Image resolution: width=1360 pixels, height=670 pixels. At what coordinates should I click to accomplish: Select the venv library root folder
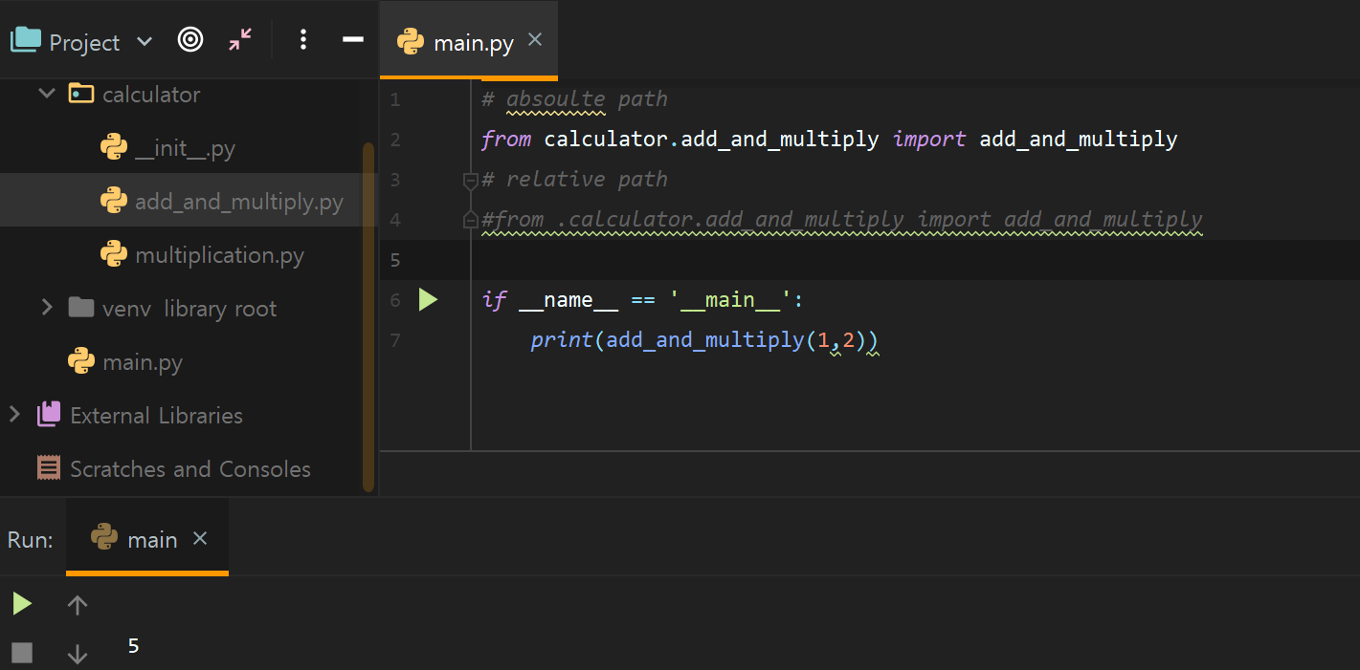pyautogui.click(x=189, y=309)
